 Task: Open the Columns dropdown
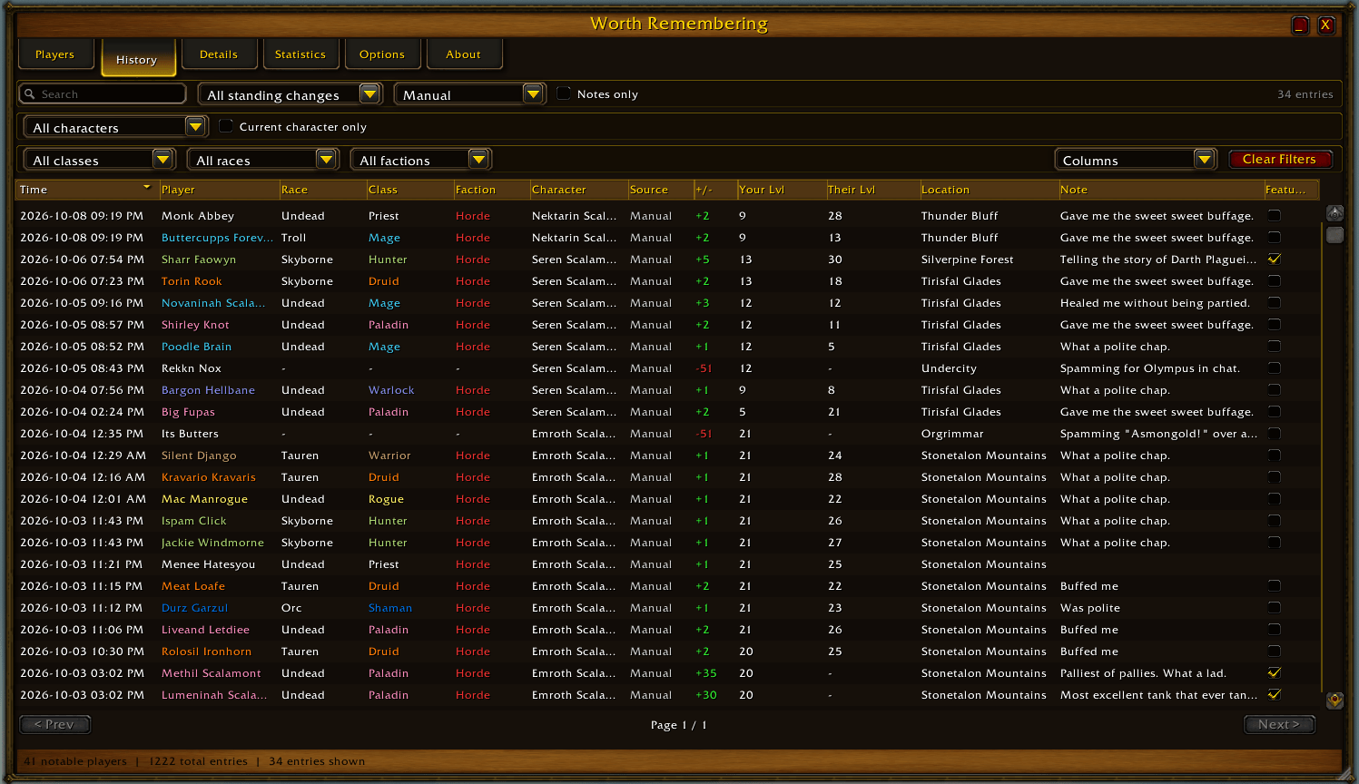point(1135,160)
